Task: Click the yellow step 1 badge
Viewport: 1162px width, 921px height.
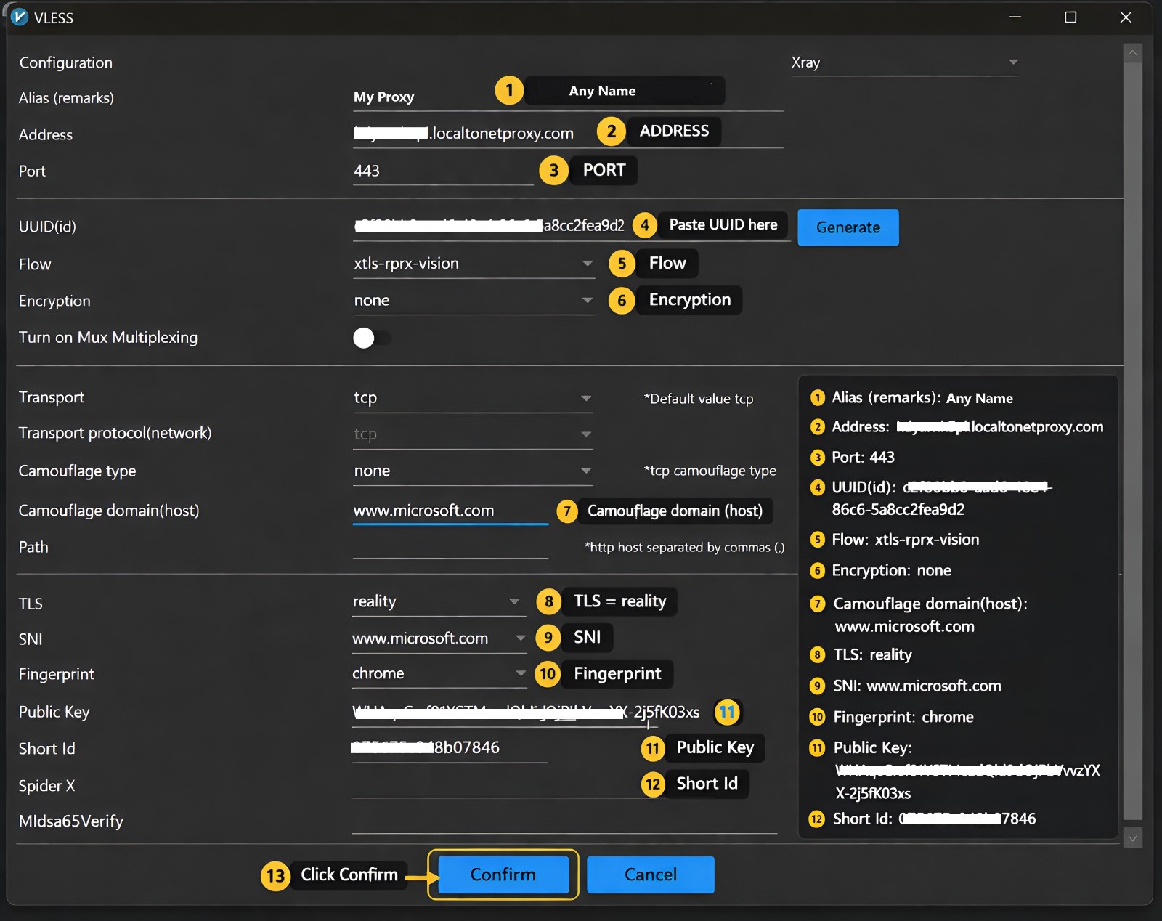Action: [509, 90]
